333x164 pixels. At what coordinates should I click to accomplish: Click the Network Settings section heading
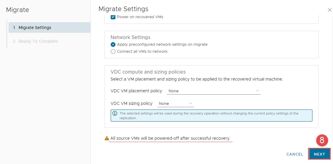point(130,37)
